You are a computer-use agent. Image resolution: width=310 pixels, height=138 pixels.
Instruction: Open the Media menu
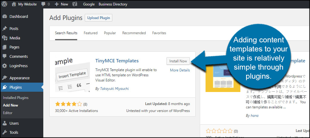pyautogui.click(x=15, y=38)
